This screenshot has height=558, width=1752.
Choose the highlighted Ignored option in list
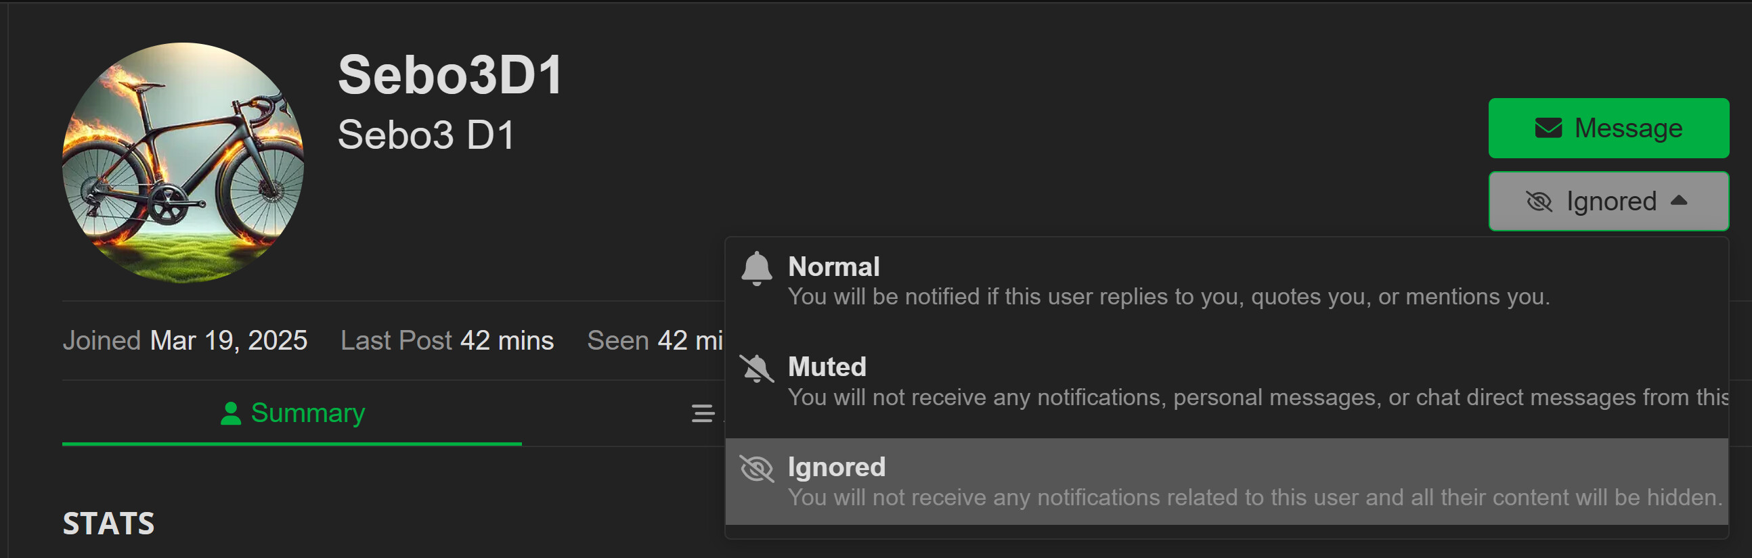tap(1226, 482)
